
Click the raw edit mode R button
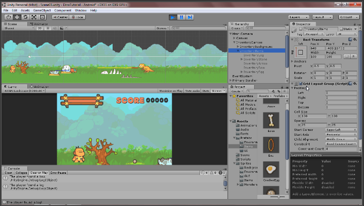[354, 56]
